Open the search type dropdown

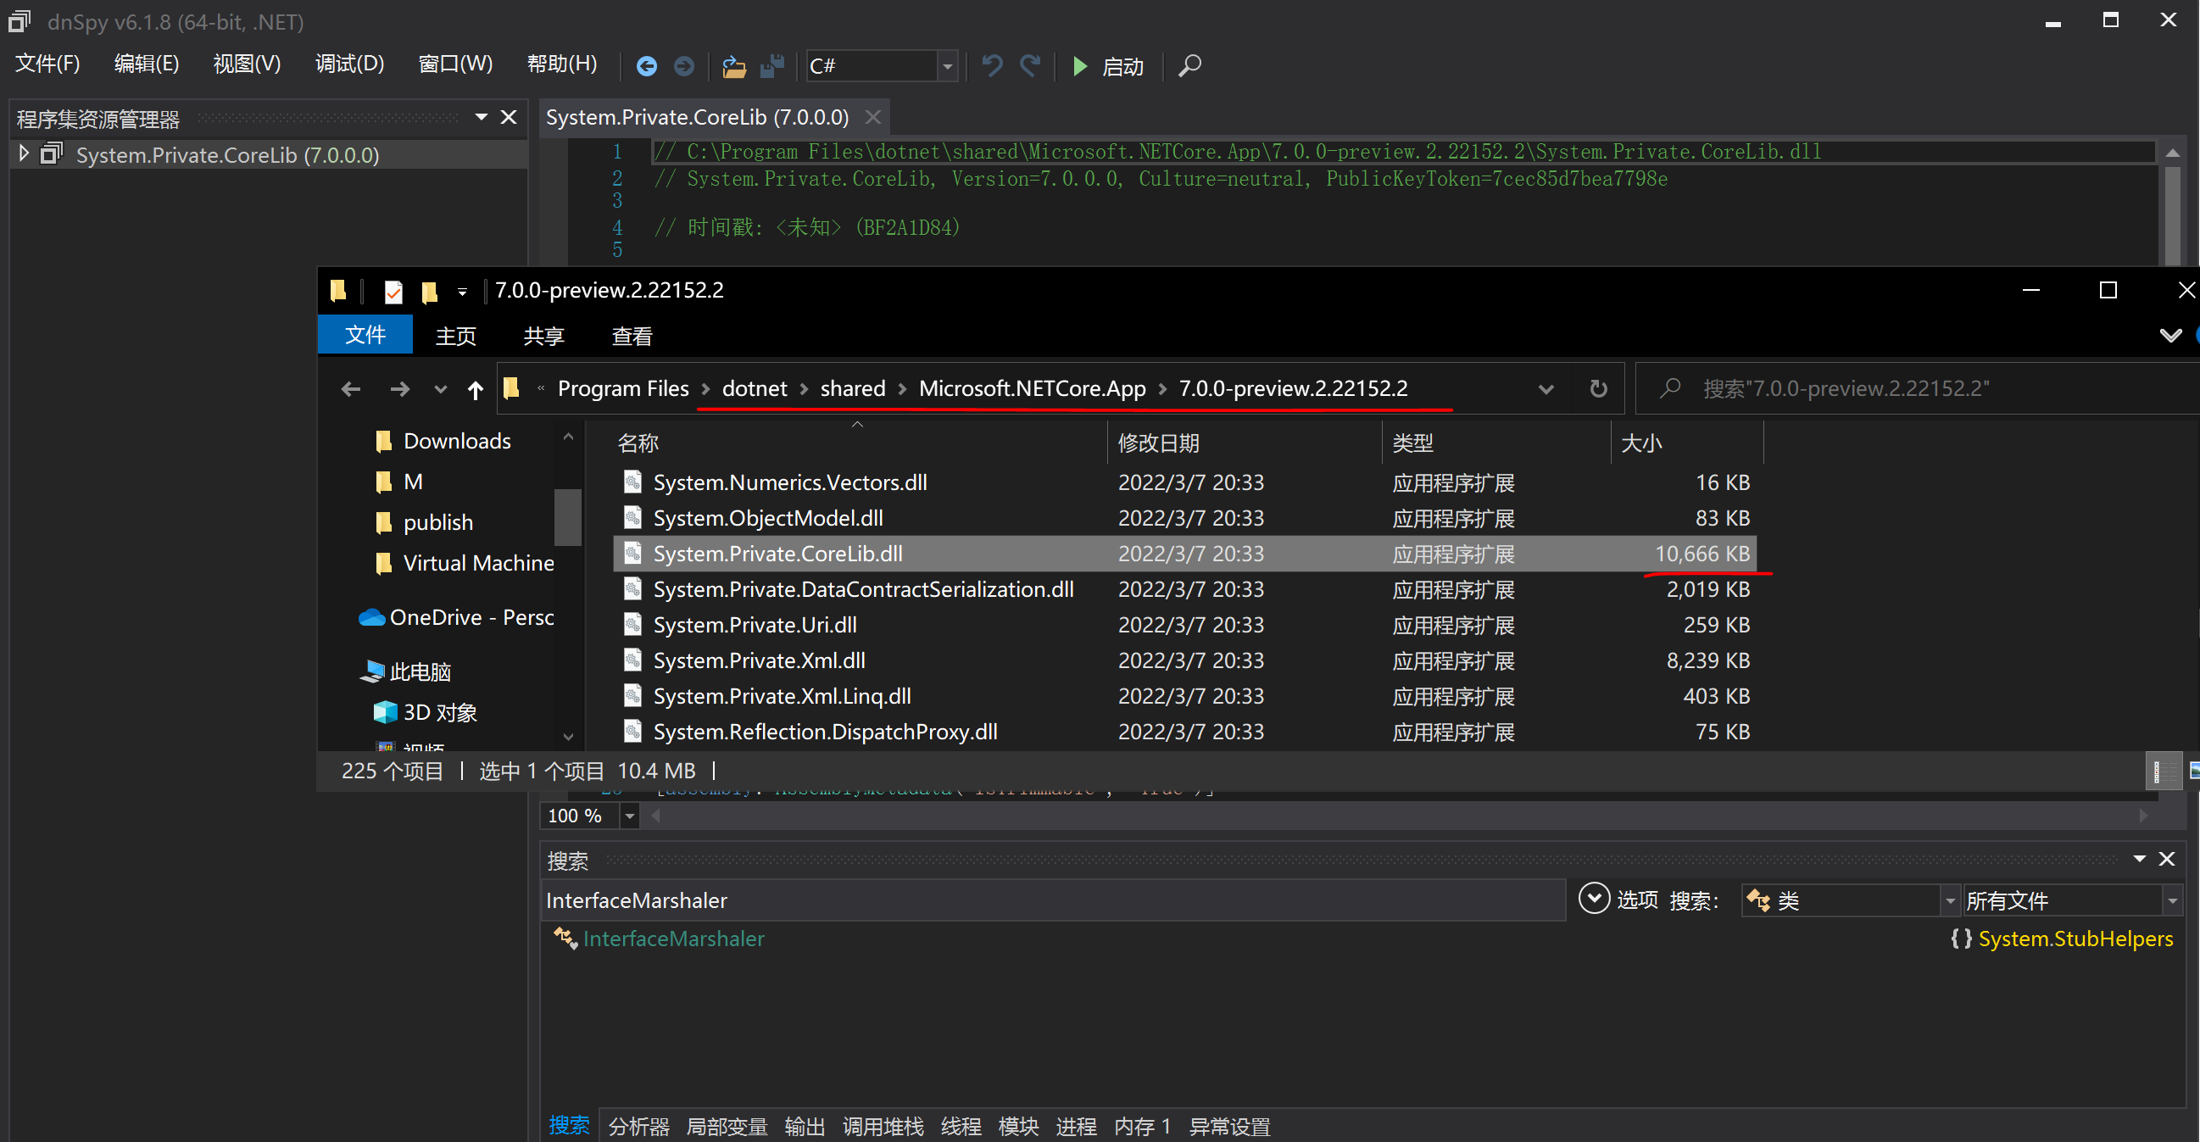tap(1949, 900)
